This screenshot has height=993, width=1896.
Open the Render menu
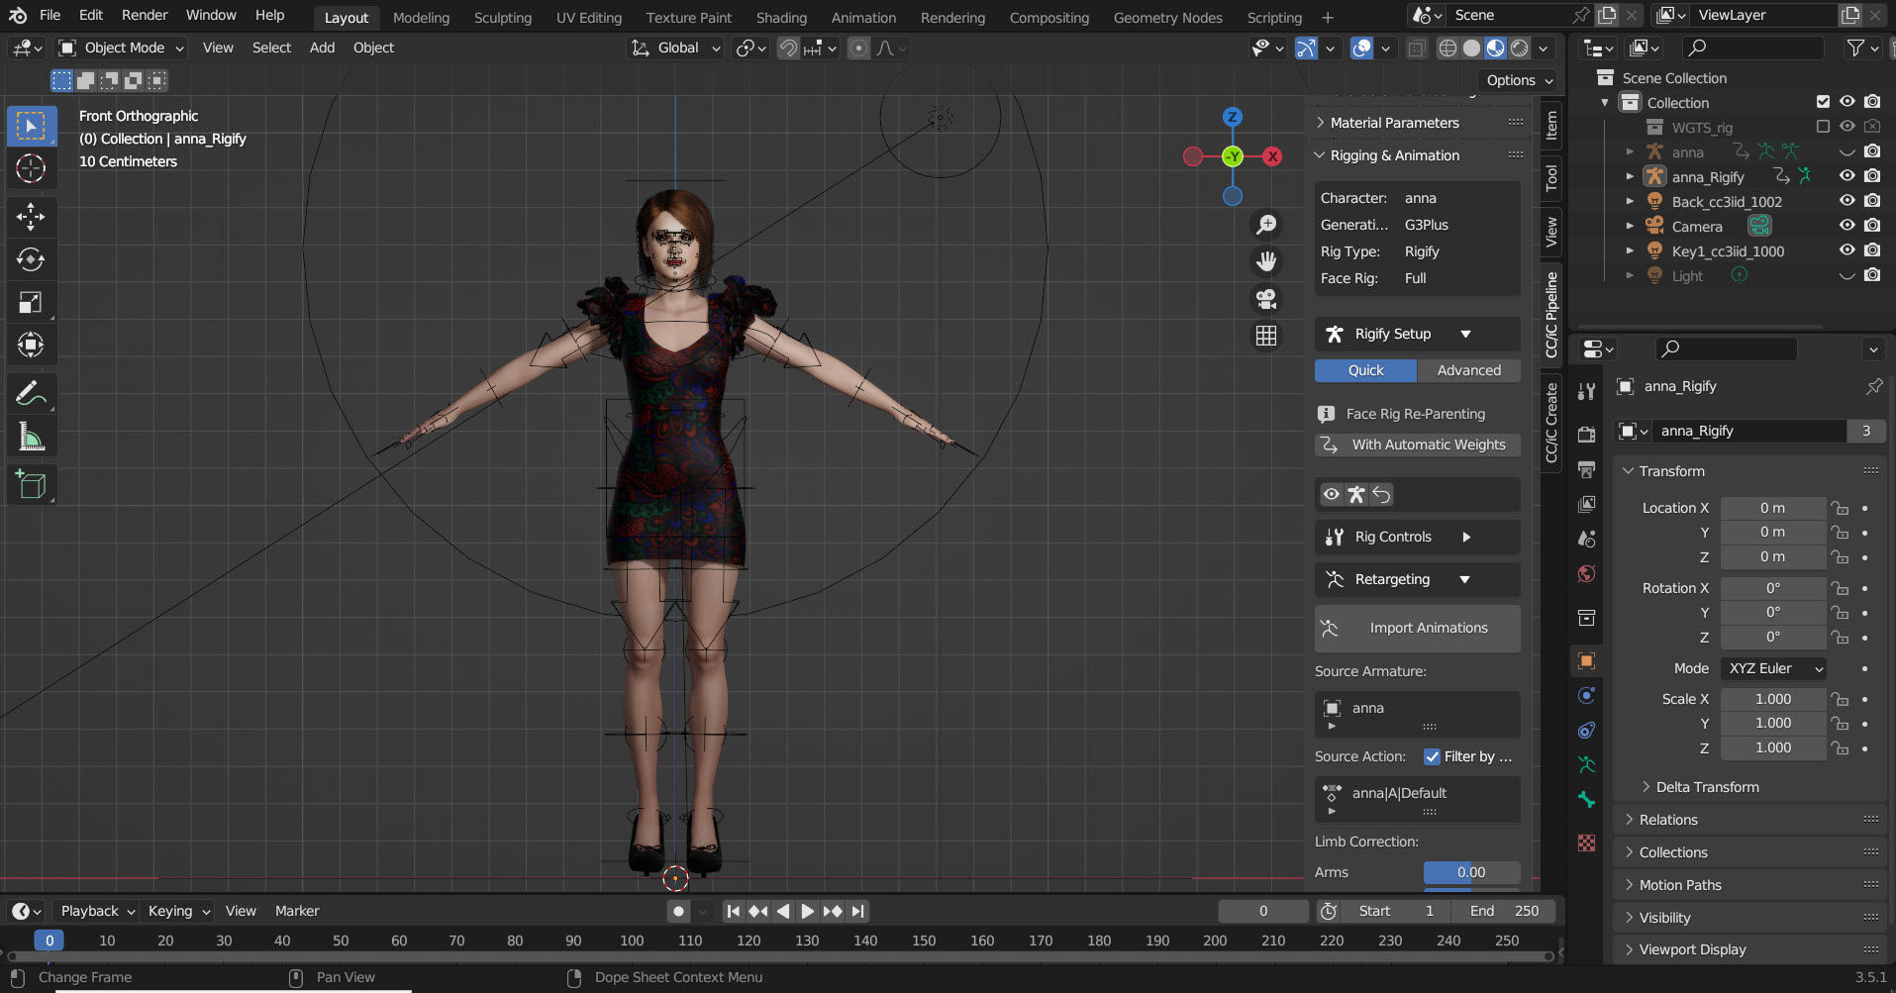(x=145, y=15)
